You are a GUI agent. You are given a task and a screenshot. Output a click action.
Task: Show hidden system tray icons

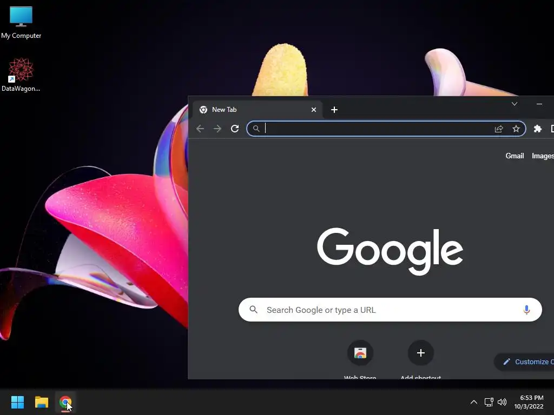(x=474, y=402)
